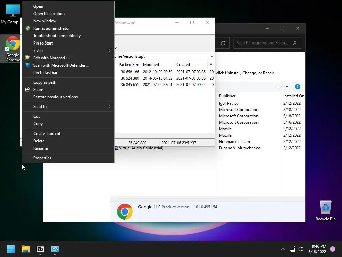The height and width of the screenshot is (257, 342).
Task: Click the Virtual Audio Cable row icon
Action: pos(117,148)
